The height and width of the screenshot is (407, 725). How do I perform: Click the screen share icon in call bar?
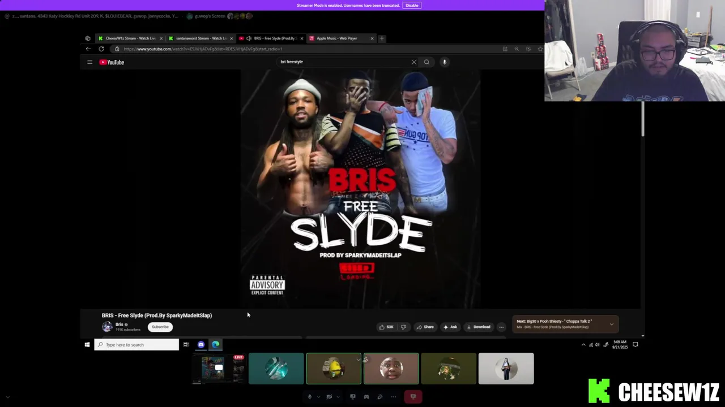[353, 397]
